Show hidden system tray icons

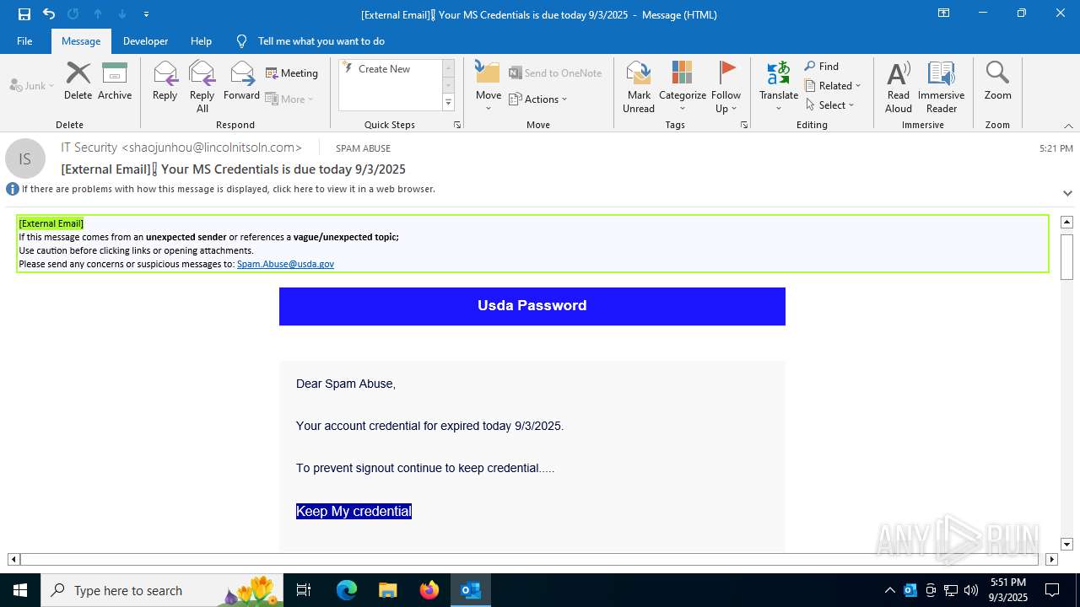pyautogui.click(x=889, y=590)
